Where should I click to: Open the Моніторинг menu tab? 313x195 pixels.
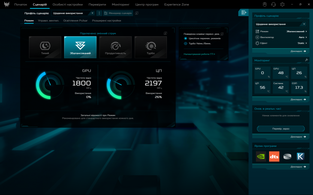point(120,4)
